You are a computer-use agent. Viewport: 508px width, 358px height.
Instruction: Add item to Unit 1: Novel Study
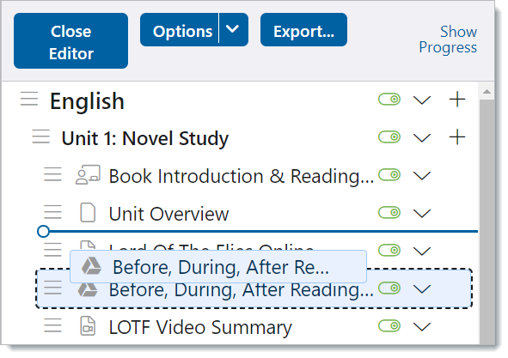457,137
